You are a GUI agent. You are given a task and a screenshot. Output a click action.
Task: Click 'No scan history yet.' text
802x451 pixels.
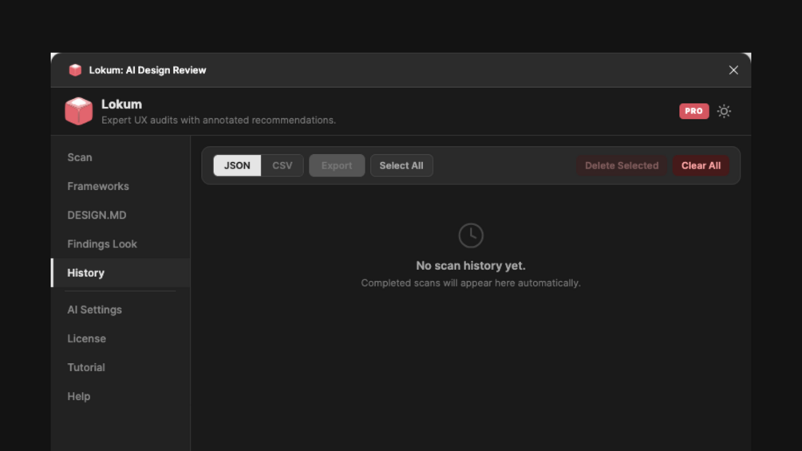(471, 266)
